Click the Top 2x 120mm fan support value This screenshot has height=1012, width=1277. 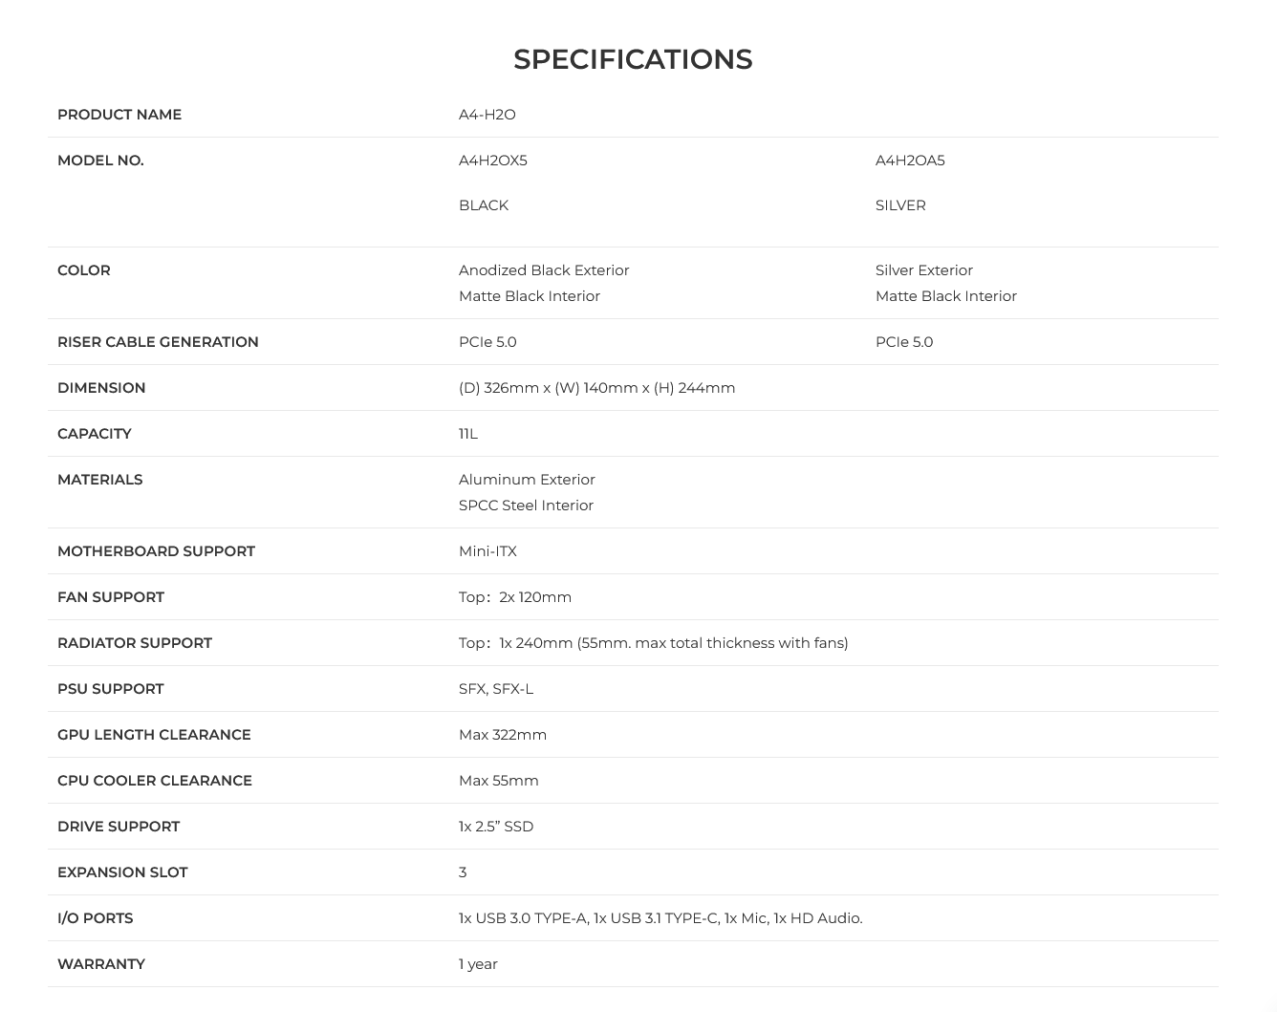(x=515, y=597)
